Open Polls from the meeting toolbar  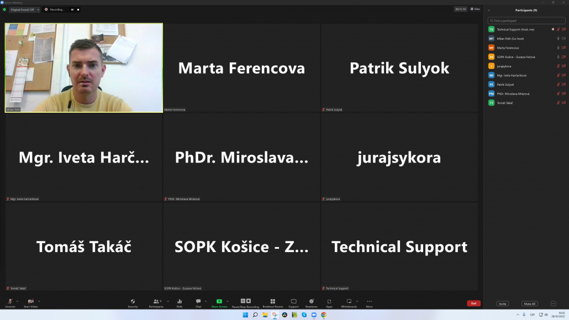180,302
